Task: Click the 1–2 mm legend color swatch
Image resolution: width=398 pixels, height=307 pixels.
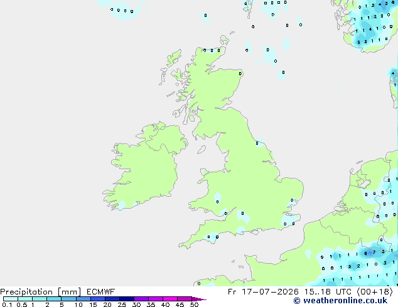Action: pyautogui.click(x=40, y=299)
